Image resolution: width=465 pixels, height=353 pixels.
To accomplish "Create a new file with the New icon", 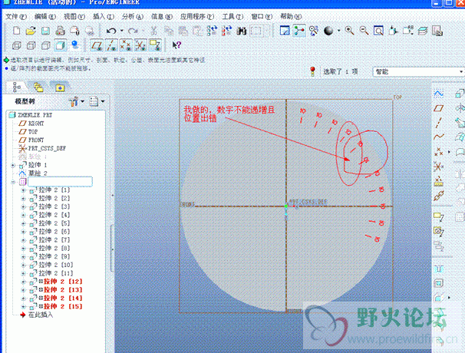I will pos(17,31).
